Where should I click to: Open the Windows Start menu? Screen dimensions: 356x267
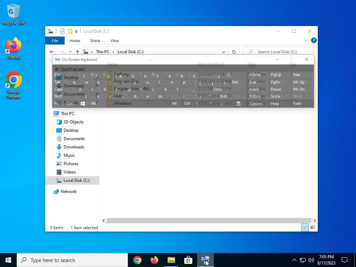click(x=8, y=260)
